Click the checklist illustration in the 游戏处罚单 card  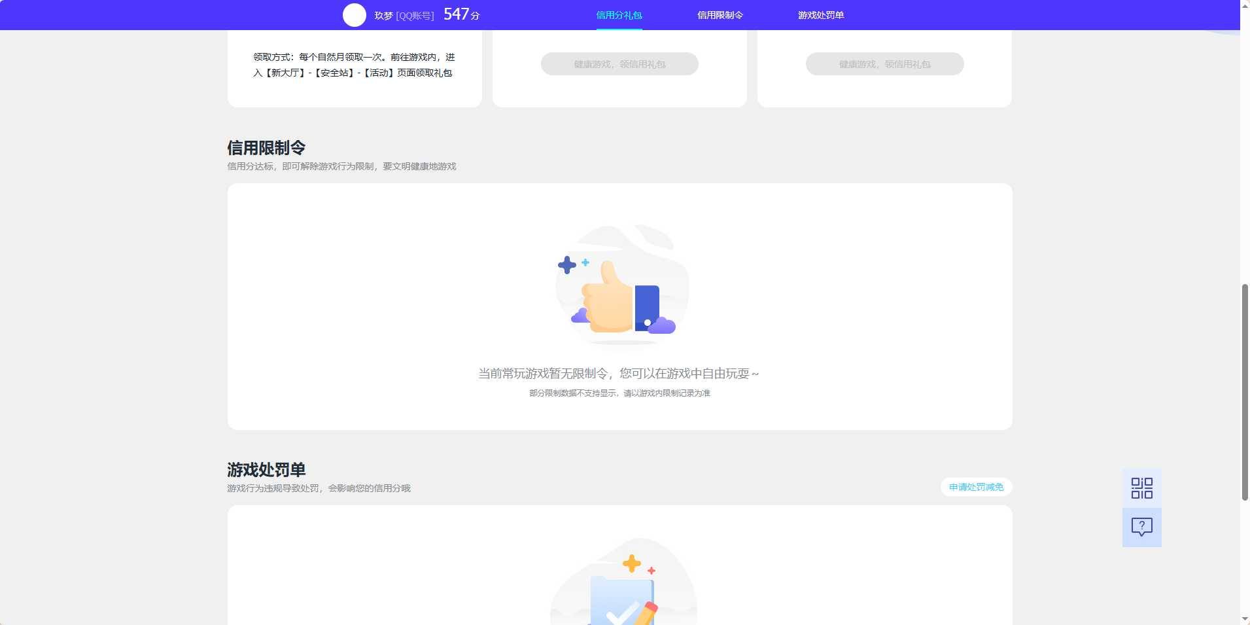coord(623,581)
